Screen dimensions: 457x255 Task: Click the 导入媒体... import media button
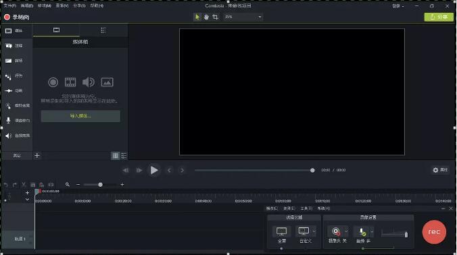click(80, 116)
